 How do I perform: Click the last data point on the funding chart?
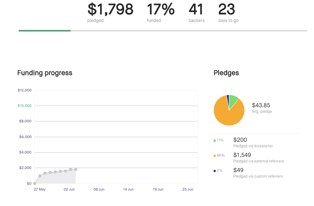point(76,170)
